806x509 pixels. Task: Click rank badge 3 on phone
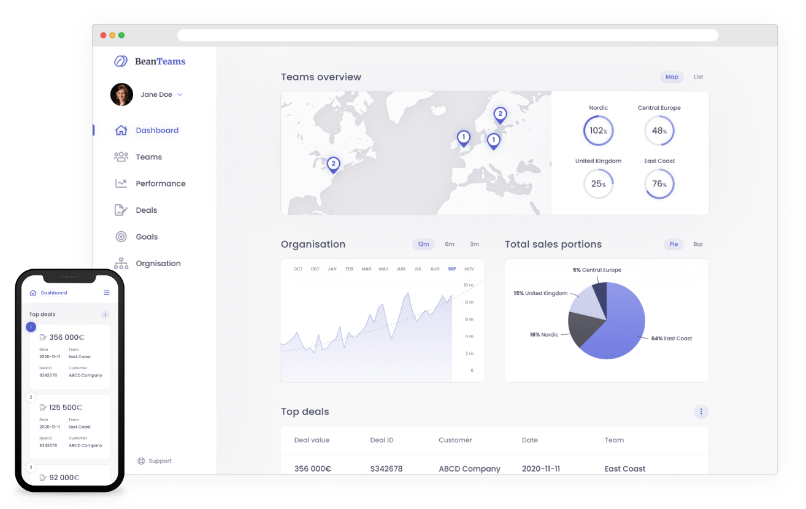coord(31,467)
